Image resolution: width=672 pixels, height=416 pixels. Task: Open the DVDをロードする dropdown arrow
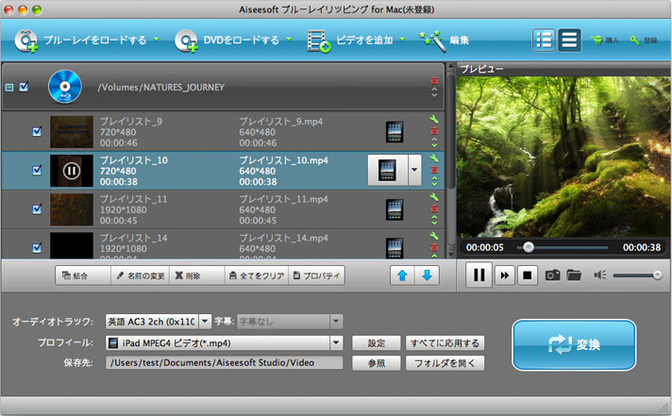click(290, 40)
